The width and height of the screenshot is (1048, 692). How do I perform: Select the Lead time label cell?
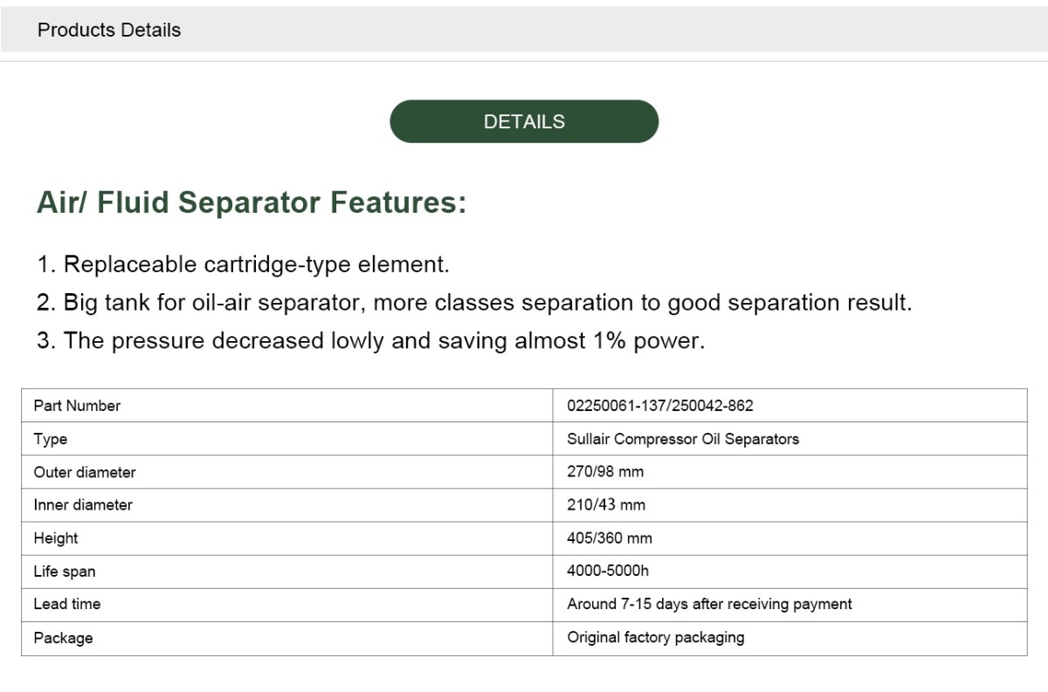tap(287, 605)
